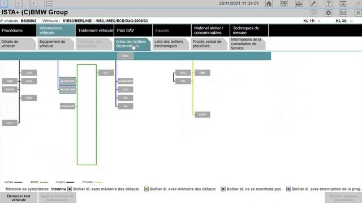Screen dimensions: 362x203
Task: Click the chassis number B928802
Action: (x=29, y=21)
